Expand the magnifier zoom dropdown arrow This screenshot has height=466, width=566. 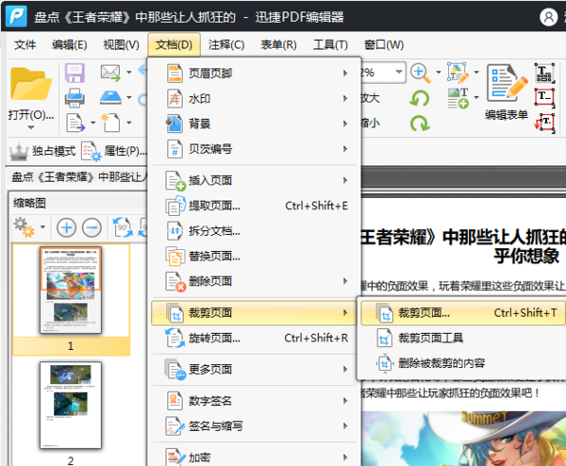[x=439, y=73]
